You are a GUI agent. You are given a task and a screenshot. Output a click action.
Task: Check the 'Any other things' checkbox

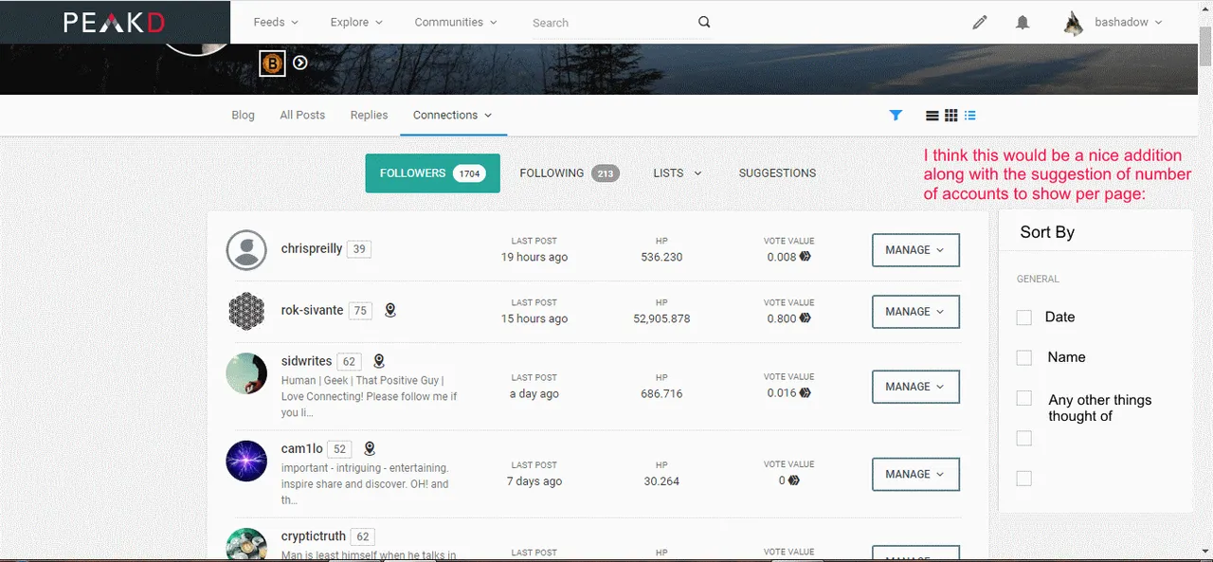(x=1023, y=398)
